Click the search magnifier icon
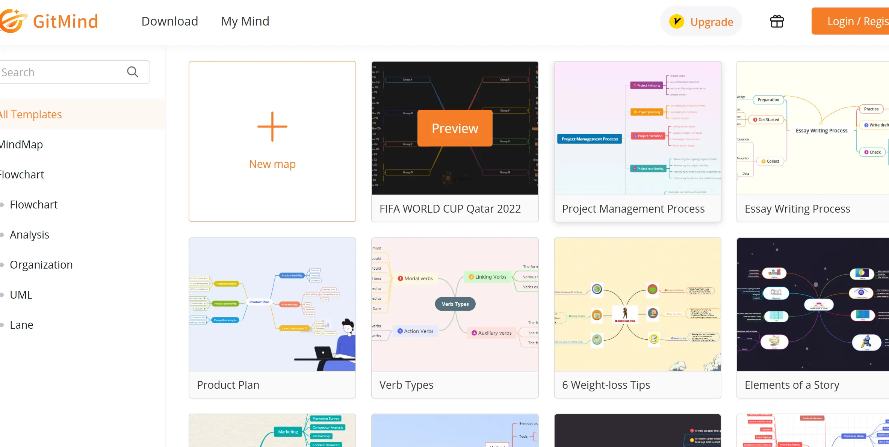The height and width of the screenshot is (447, 889). 133,72
